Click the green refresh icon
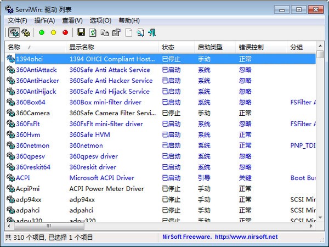This screenshot has height=247, width=329. click(93, 32)
